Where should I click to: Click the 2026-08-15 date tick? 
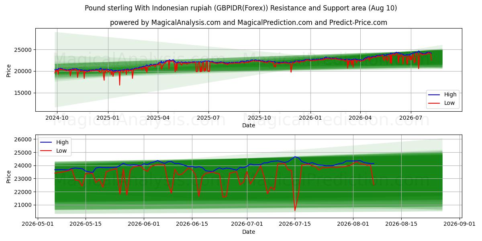[x=402, y=224]
